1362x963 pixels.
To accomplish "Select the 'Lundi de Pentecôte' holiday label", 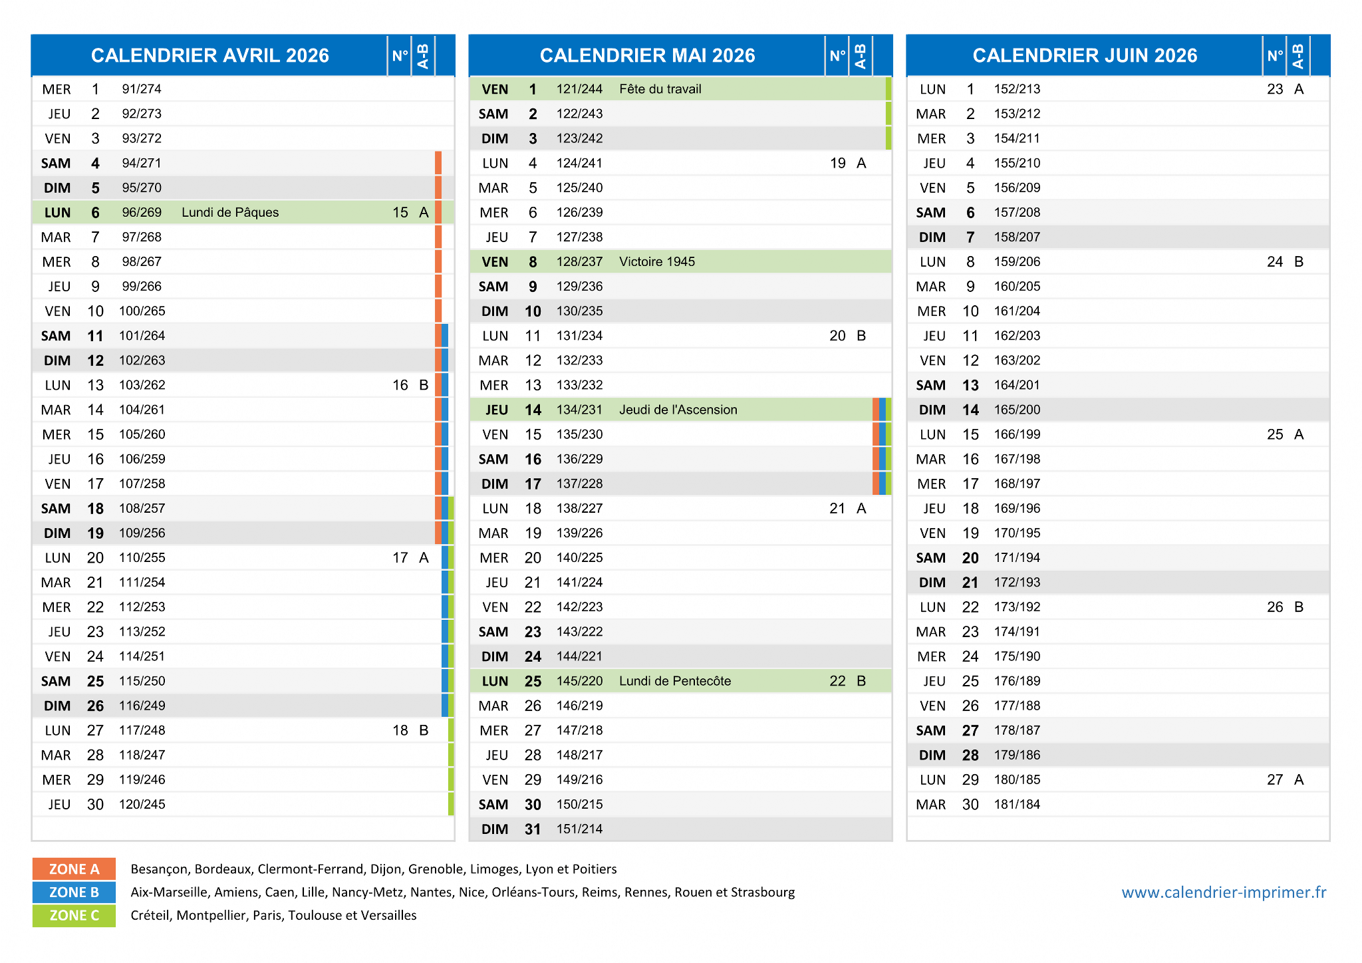I will [x=675, y=681].
